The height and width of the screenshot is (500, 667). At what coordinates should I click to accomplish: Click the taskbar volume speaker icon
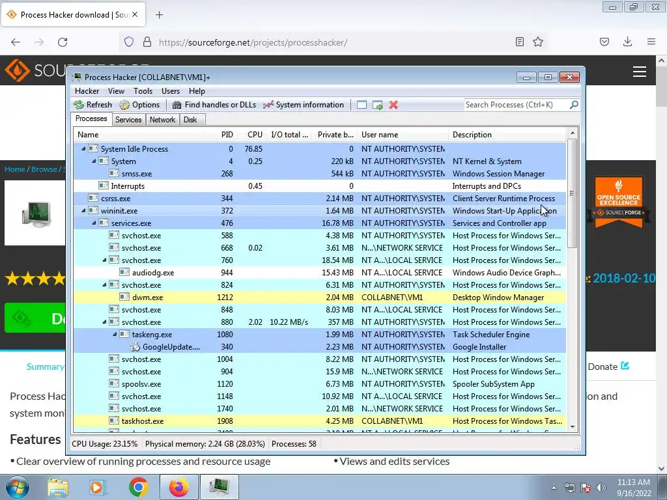(x=601, y=488)
